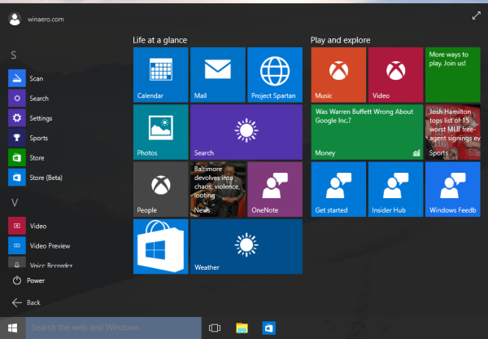Open the Mail tile
The width and height of the screenshot is (488, 339).
[218, 75]
